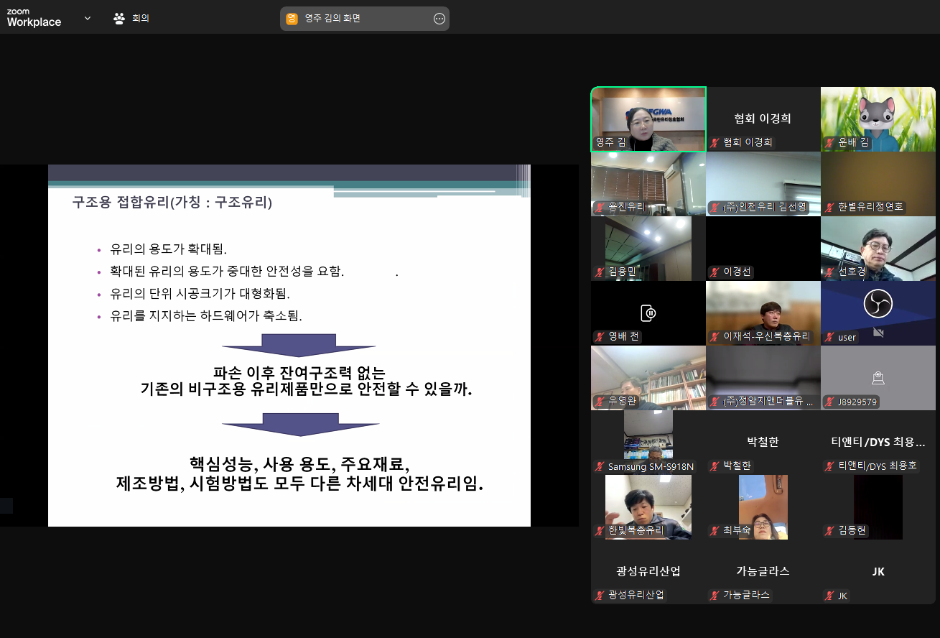Click the 이재석-우신복층유리 name label

(765, 336)
